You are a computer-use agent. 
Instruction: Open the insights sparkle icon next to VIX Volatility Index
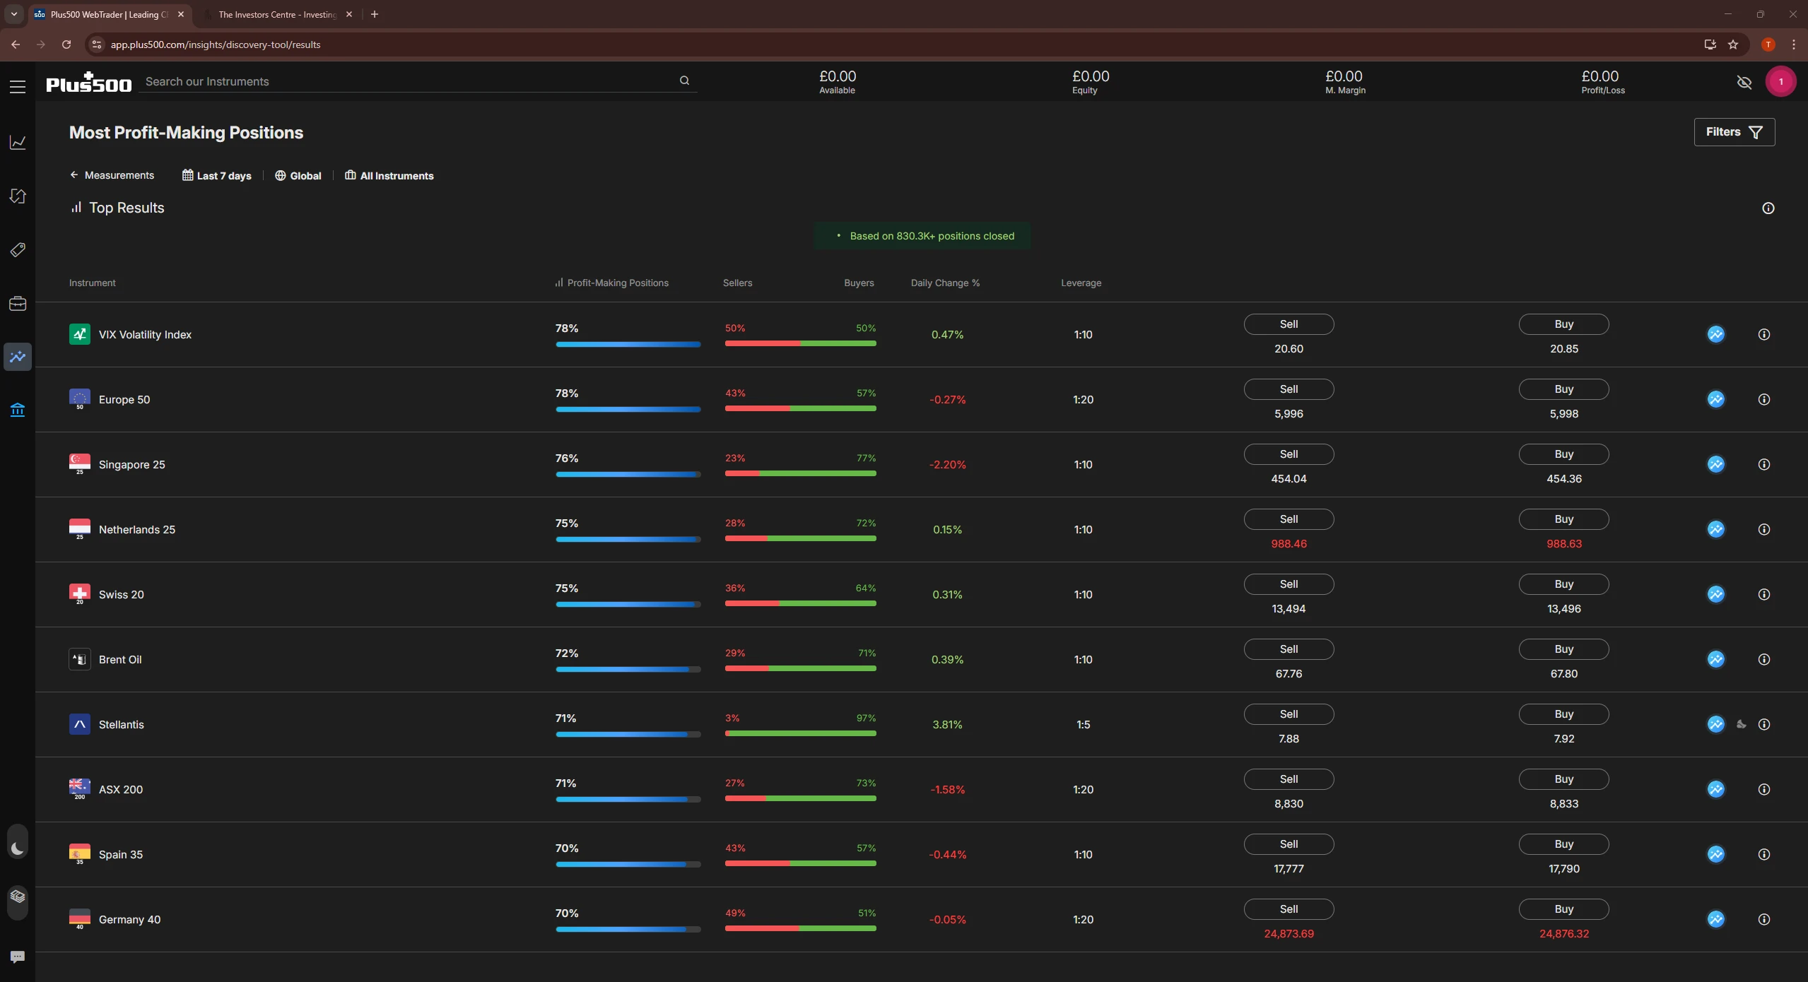pyautogui.click(x=1716, y=334)
